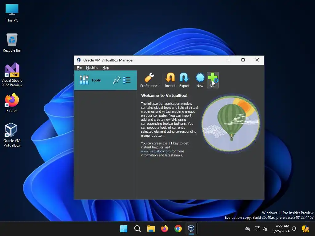Click the Copilot preview tray icon
This screenshot has width=315, height=236.
[305, 229]
